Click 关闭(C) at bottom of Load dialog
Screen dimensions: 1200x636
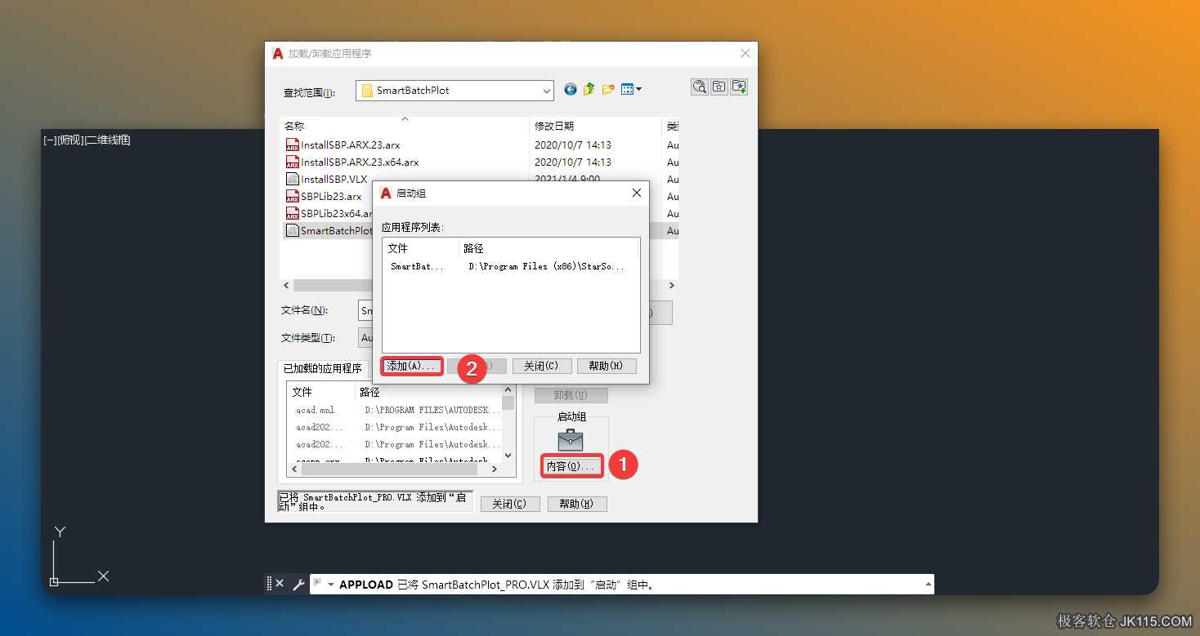tap(510, 504)
